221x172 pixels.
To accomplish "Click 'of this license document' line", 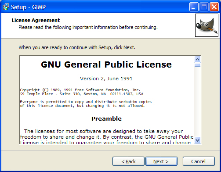I will tap(82, 106).
